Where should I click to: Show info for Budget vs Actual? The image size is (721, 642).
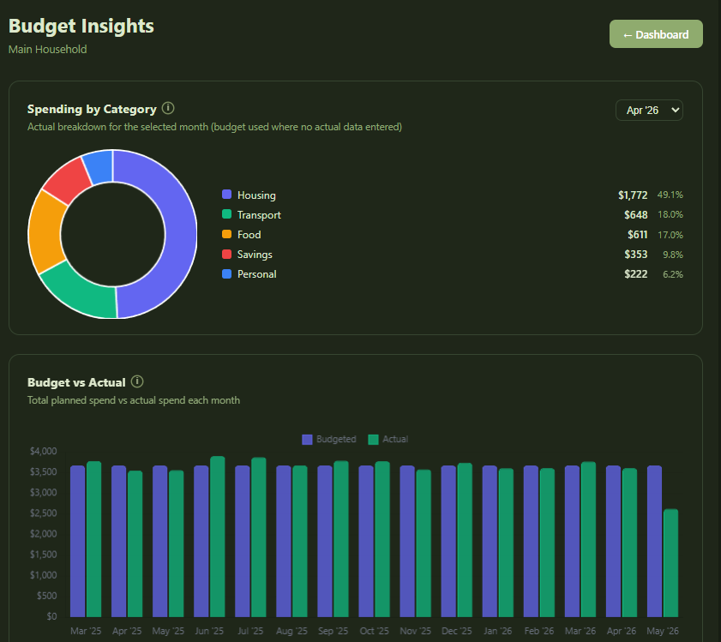[137, 381]
